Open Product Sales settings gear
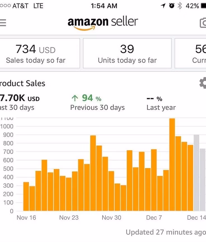 pos(203,83)
